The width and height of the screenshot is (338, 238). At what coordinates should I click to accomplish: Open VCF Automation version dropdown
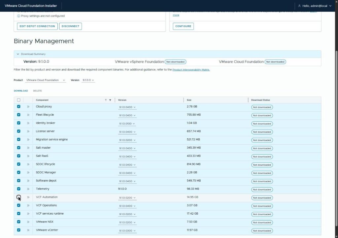pyautogui.click(x=127, y=198)
